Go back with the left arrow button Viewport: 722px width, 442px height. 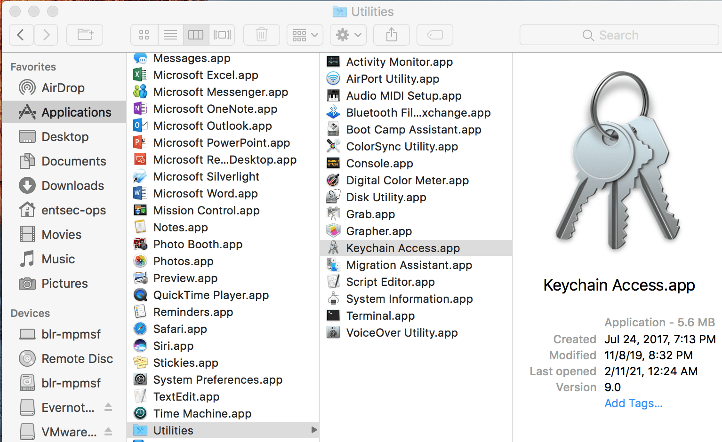[21, 35]
